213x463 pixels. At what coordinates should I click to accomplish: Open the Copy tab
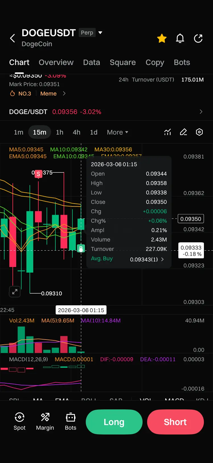155,62
